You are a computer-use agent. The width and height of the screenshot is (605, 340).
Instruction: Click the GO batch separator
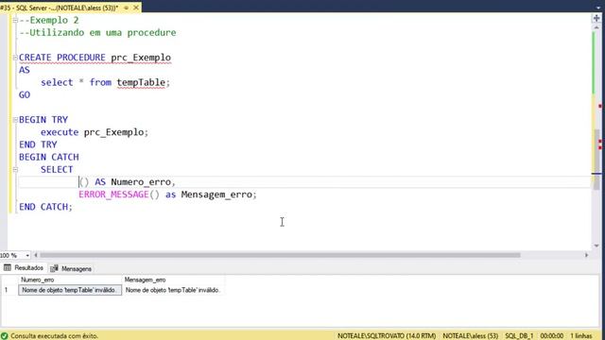(x=25, y=94)
